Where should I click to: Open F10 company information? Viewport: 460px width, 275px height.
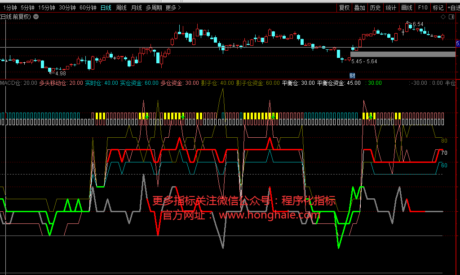coord(423,8)
